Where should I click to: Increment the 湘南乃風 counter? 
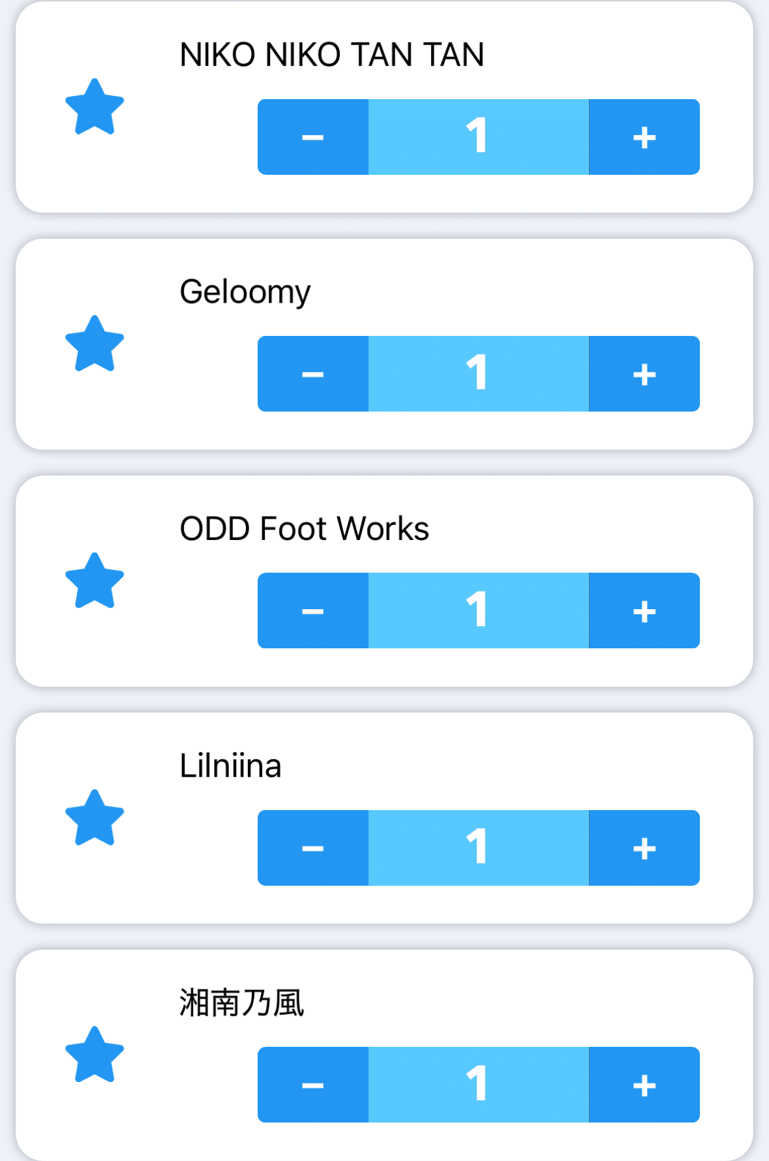tap(644, 1085)
